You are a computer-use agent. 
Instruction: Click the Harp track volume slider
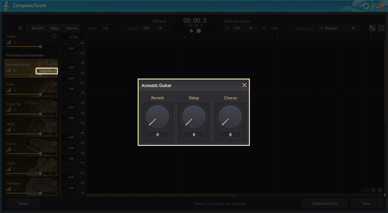click(x=31, y=134)
